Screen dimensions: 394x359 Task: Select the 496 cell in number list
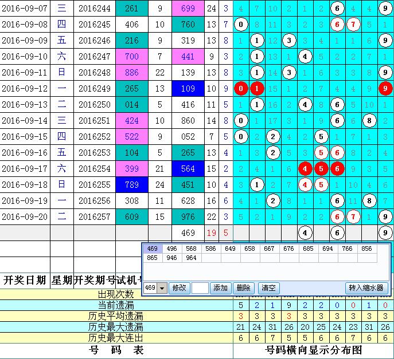point(173,249)
